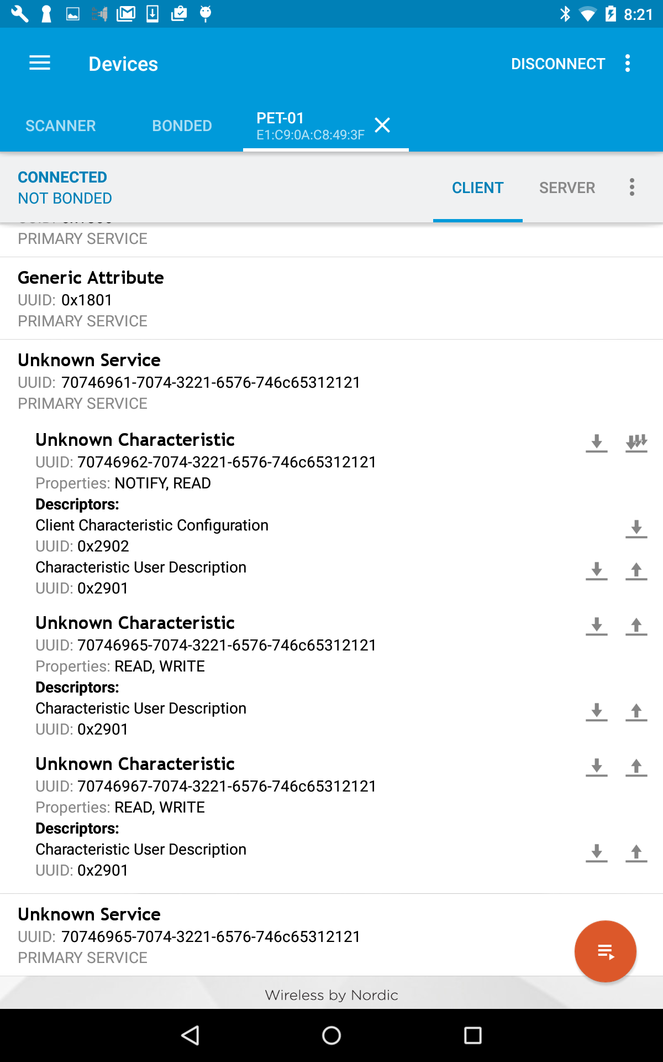Read the 70746967 characteristic value
This screenshot has height=1062, width=663.
[597, 767]
